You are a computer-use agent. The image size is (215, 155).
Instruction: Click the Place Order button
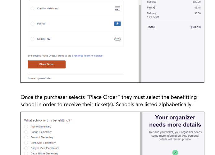click(x=47, y=64)
